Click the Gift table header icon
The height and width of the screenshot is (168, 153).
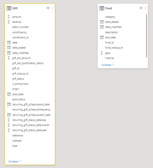pos(9,8)
